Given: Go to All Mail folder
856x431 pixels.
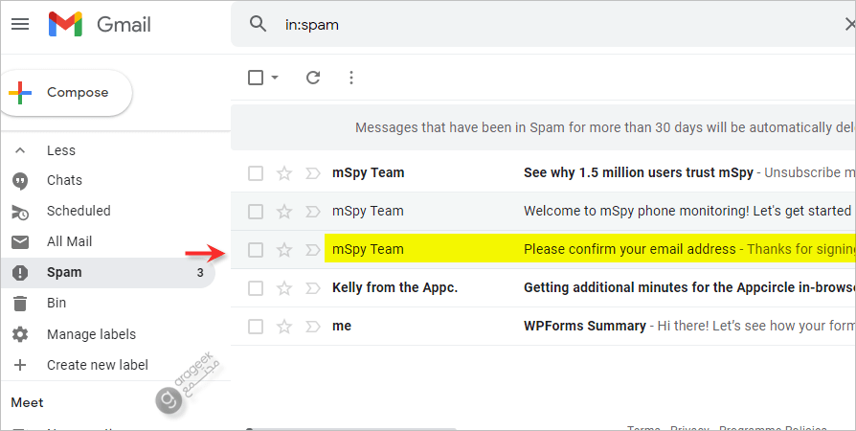Looking at the screenshot, I should tap(69, 241).
